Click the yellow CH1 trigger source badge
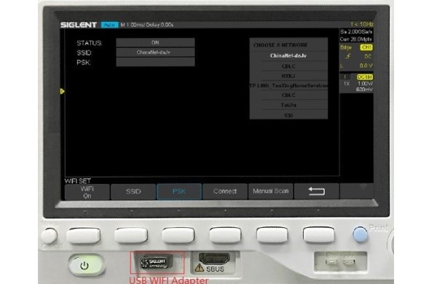Screen dimensions: 437x284 pos(366,47)
